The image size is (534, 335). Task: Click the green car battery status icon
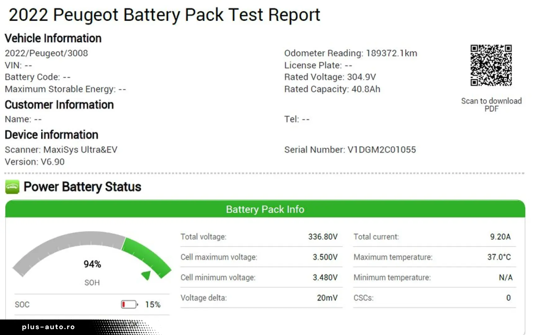(12, 187)
